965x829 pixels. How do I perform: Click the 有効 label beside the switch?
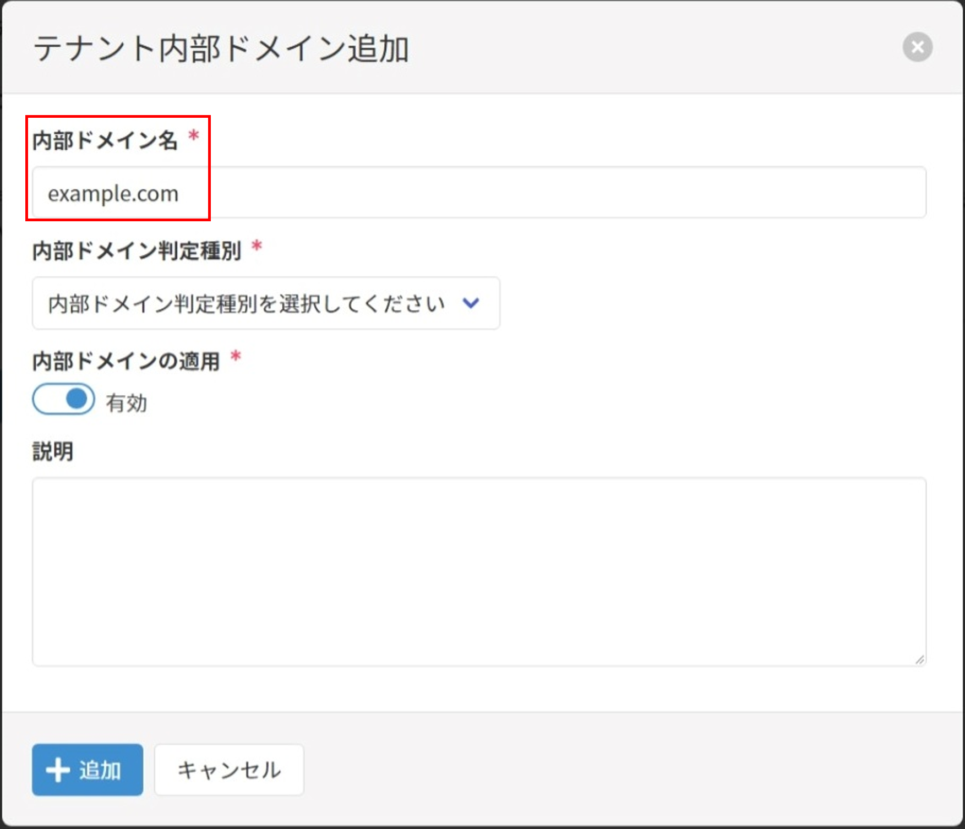click(127, 403)
